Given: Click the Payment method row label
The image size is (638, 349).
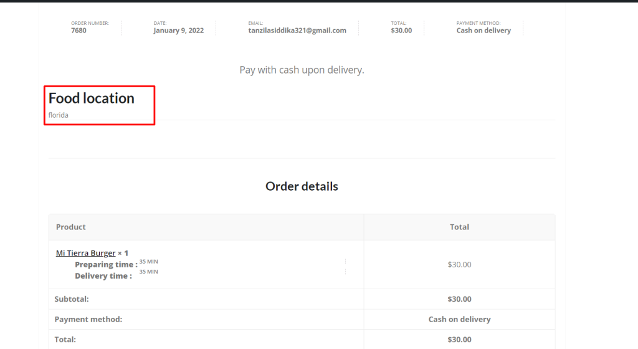Looking at the screenshot, I should coord(88,319).
